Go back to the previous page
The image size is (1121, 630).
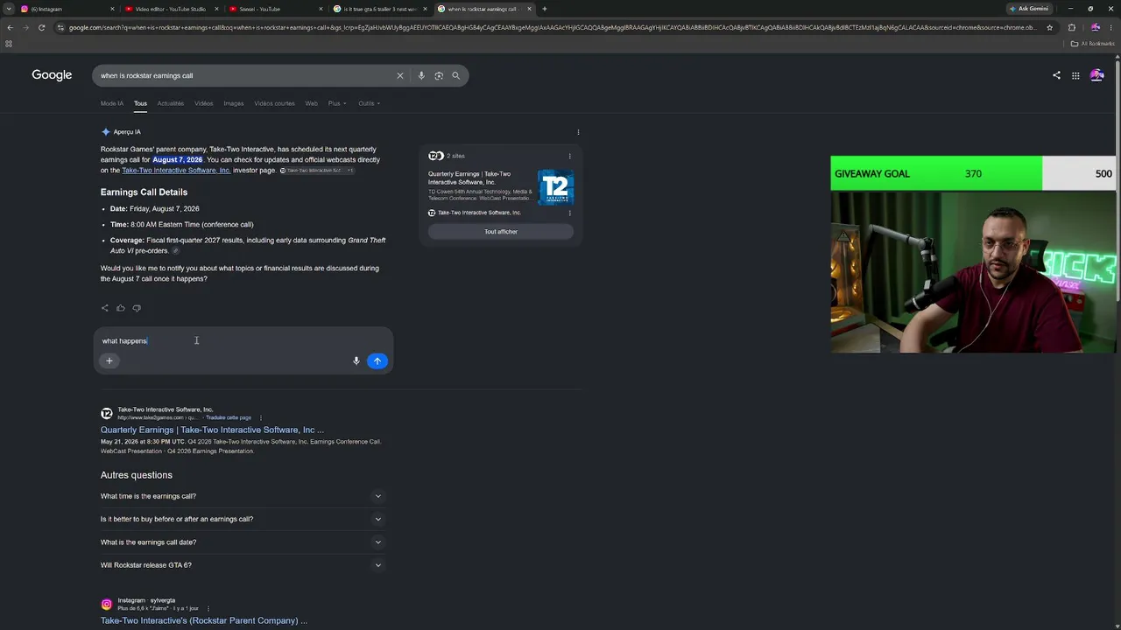10,27
